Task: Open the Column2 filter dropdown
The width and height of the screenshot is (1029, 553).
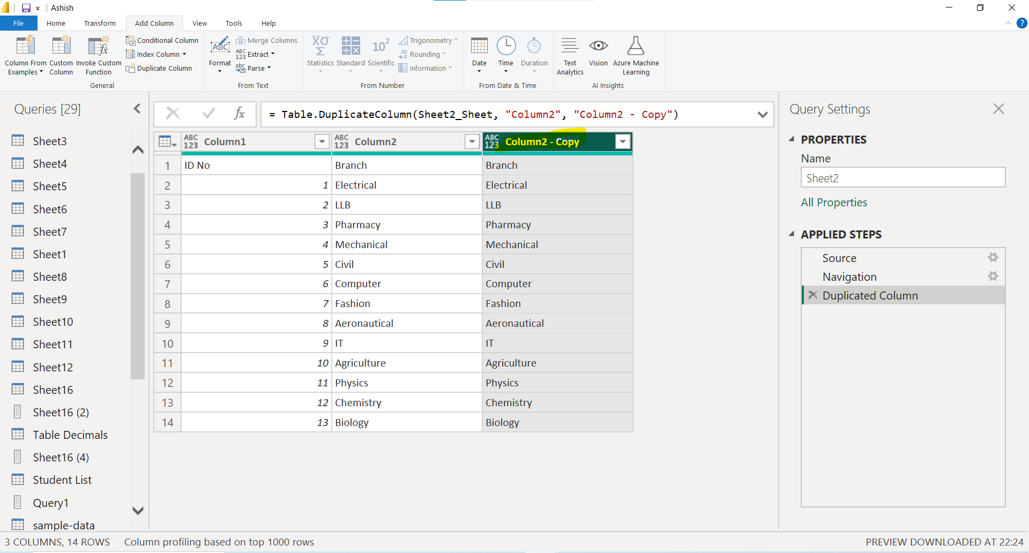Action: pyautogui.click(x=472, y=141)
